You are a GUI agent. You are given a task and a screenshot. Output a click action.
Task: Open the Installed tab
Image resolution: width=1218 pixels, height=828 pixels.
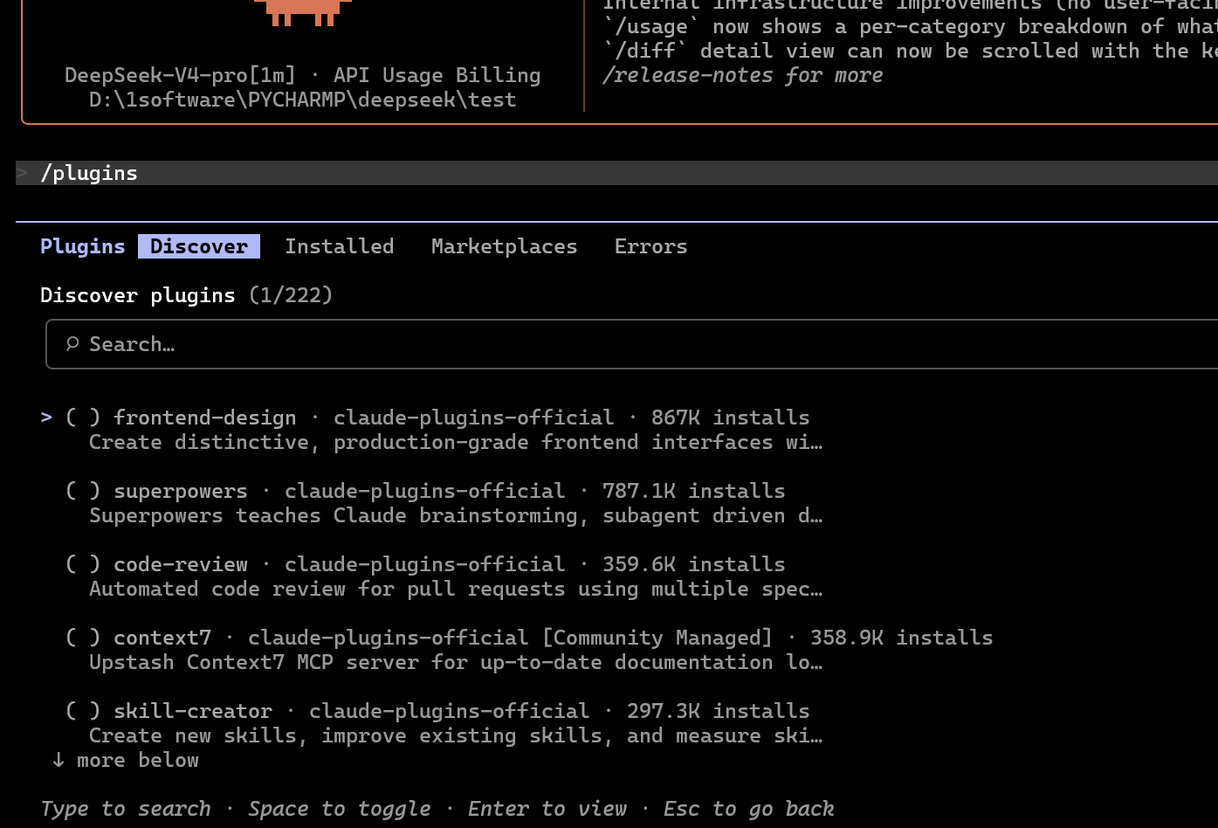(x=340, y=246)
